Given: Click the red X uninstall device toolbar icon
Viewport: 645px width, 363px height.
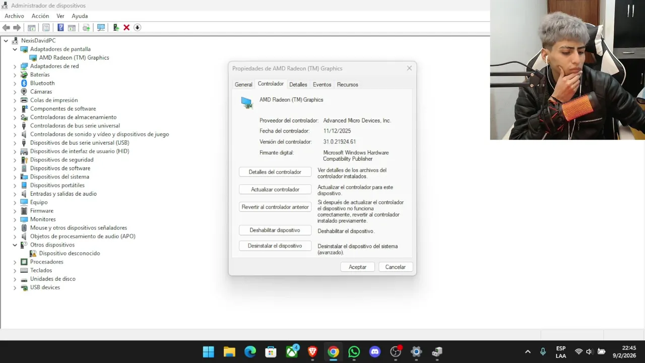Looking at the screenshot, I should tap(126, 28).
